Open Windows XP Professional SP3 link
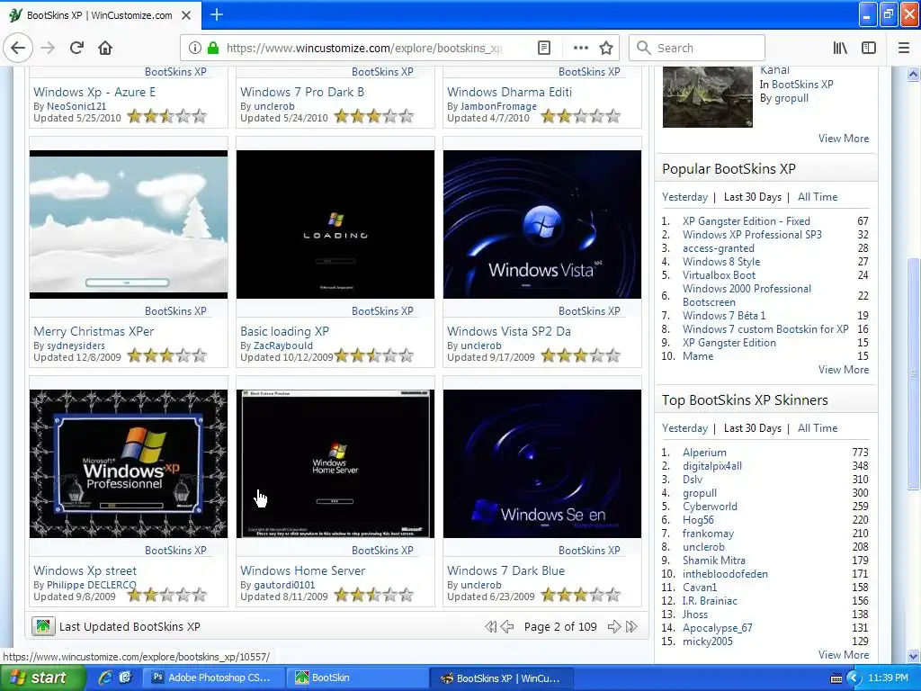This screenshot has height=691, width=921. coord(752,235)
